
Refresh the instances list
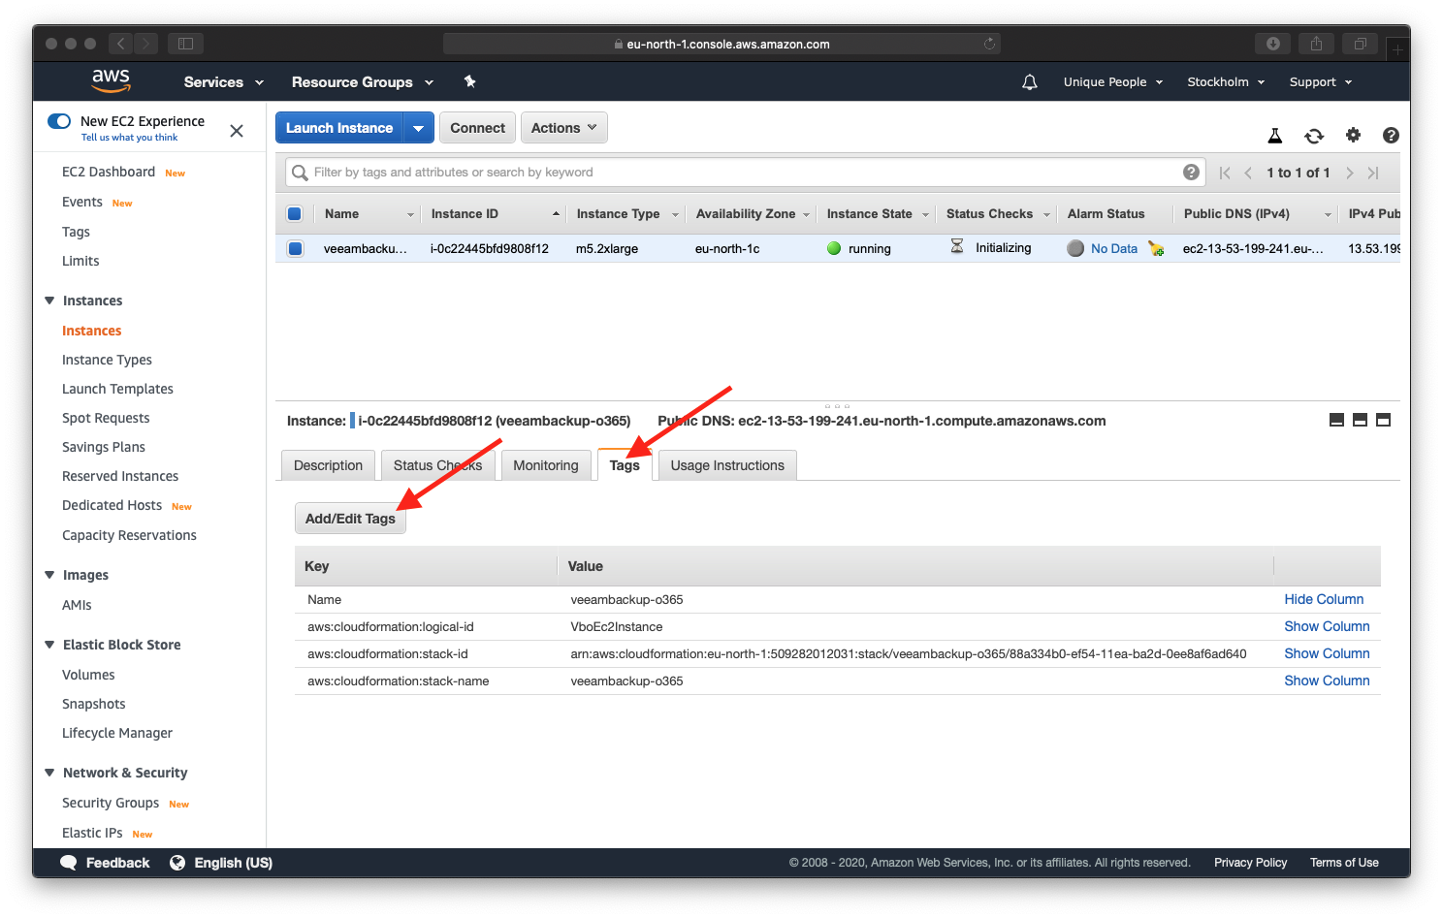coord(1314,136)
